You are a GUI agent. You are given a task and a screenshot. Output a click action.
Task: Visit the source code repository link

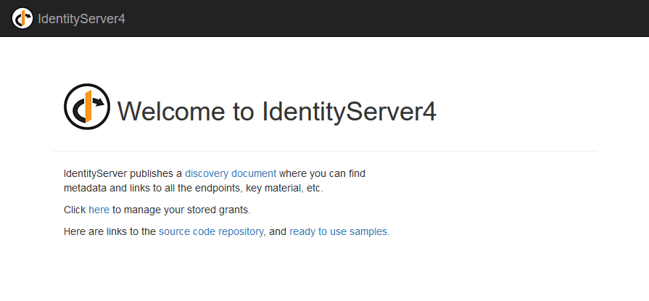click(211, 231)
